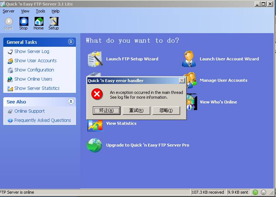Click the Home toolbar icon

39,22
